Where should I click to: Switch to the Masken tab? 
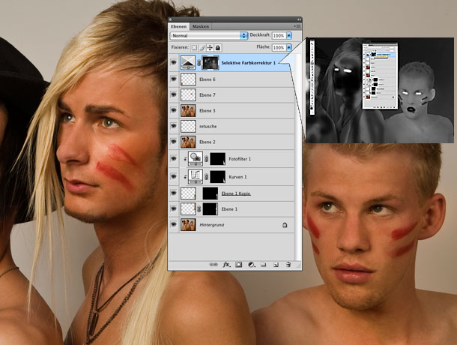tap(201, 26)
